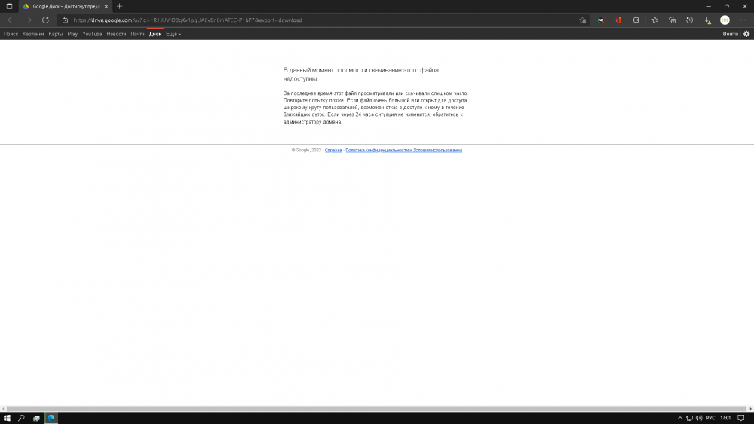The image size is (754, 424).
Task: Click the browser Back arrow
Action: point(11,20)
